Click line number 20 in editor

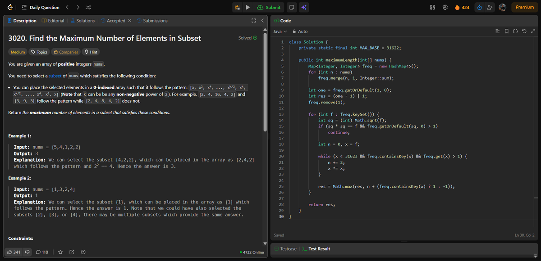point(281,156)
